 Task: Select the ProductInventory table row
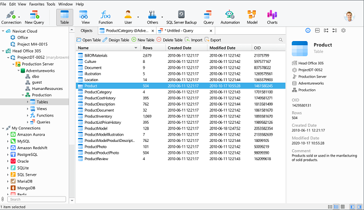pyautogui.click(x=99, y=116)
